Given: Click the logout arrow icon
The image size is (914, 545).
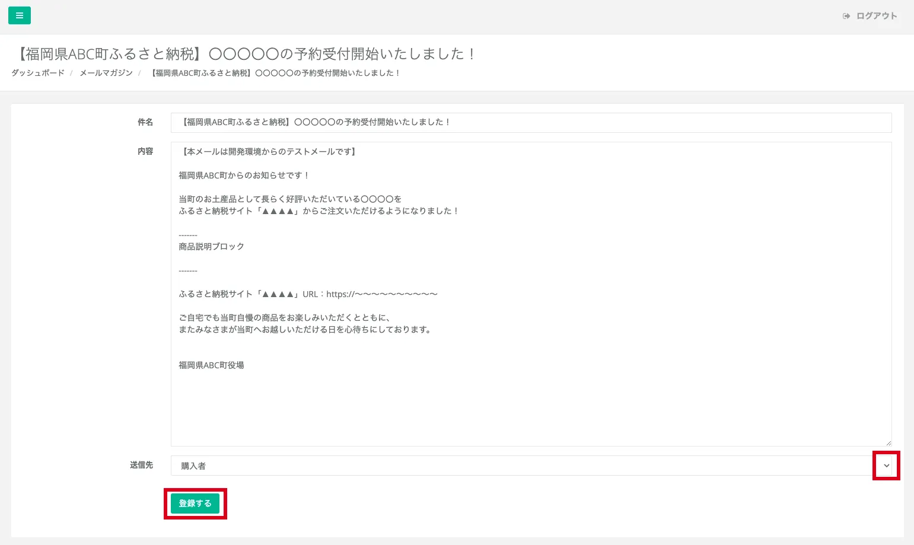Looking at the screenshot, I should click(846, 16).
